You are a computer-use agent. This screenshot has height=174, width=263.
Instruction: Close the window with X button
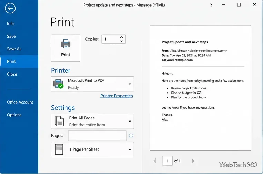click(254, 5)
